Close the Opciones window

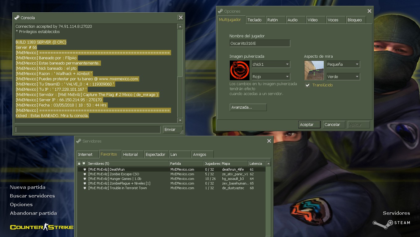369,11
